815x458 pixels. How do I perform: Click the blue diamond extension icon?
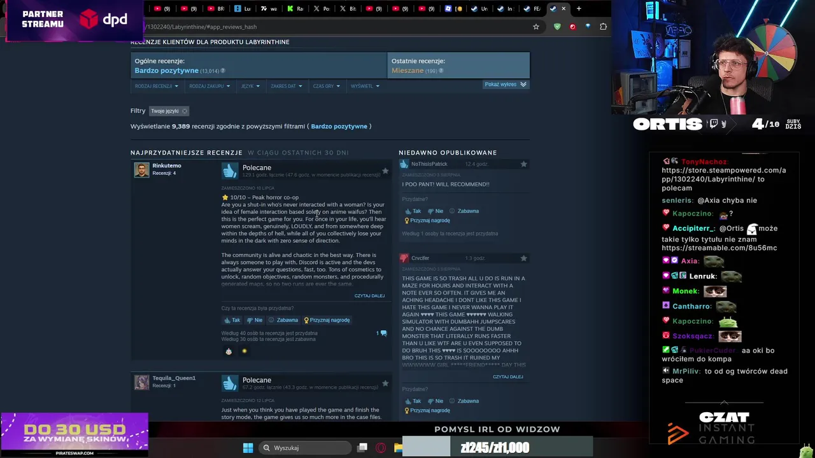pyautogui.click(x=588, y=27)
